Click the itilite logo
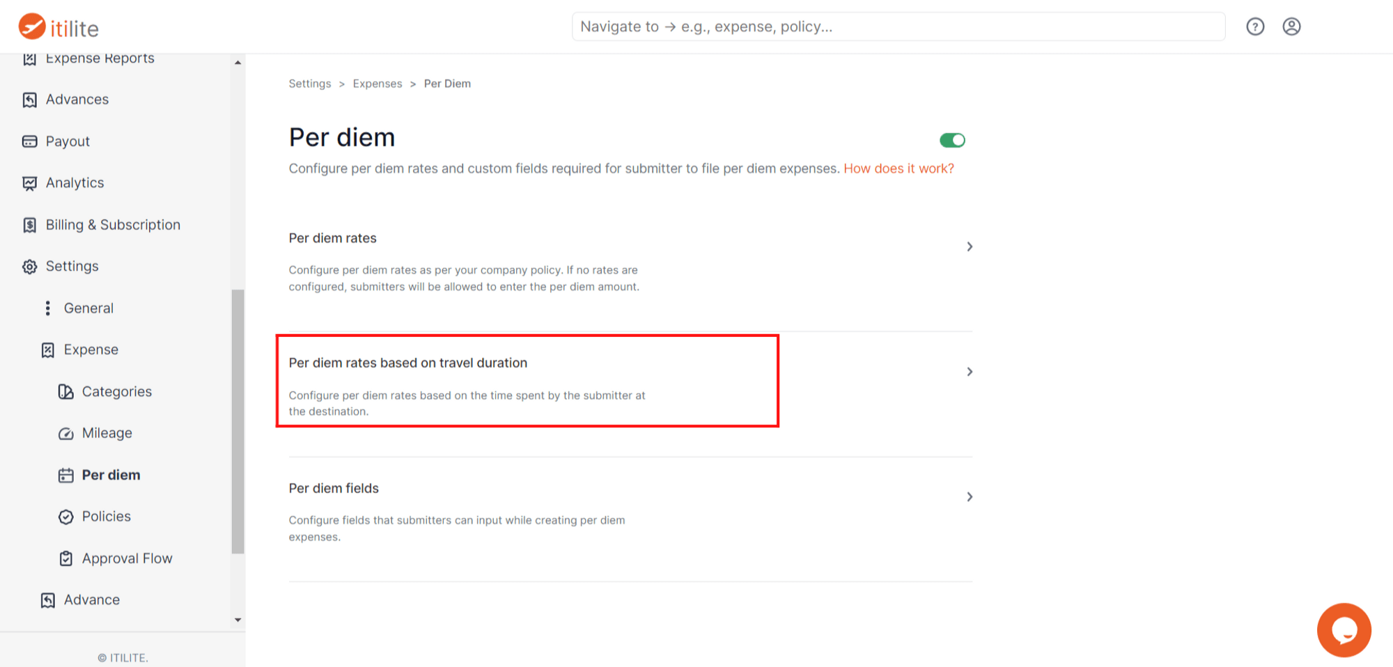Screen dimensions: 1393x667 59,27
